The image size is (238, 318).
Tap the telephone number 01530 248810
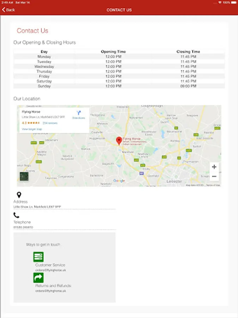(23, 227)
